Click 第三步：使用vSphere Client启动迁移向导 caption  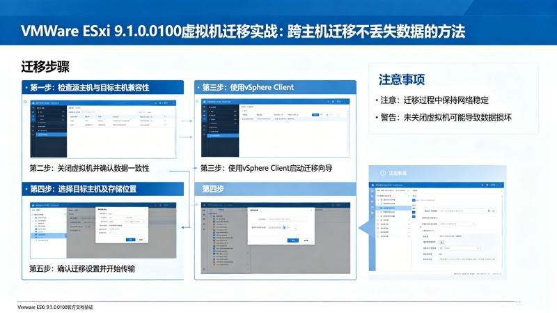266,168
